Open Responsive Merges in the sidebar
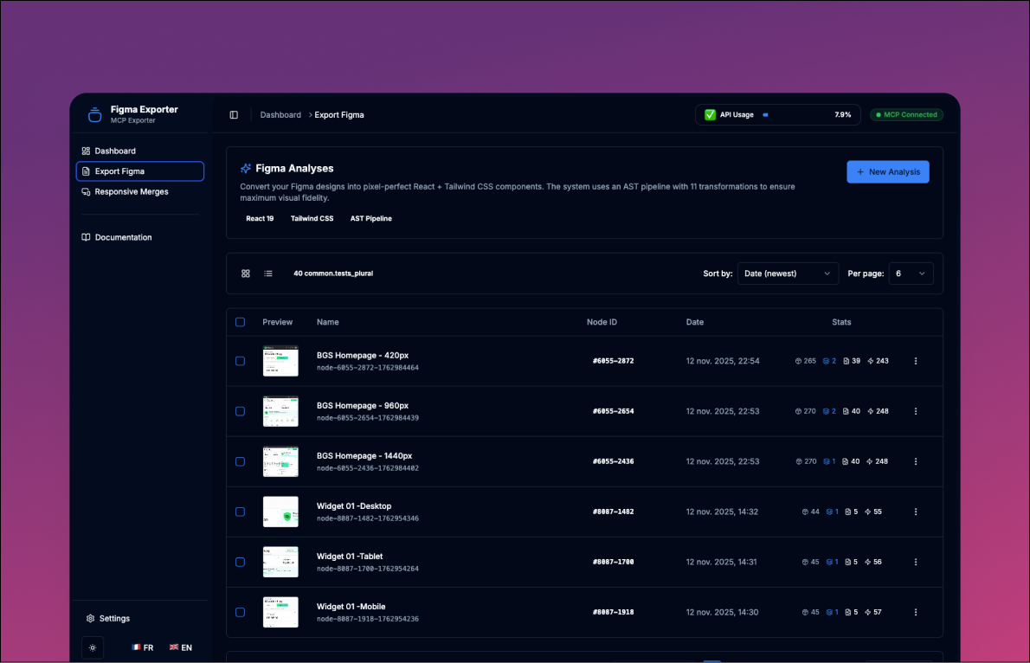Screen dimensions: 1030x663 140,192
